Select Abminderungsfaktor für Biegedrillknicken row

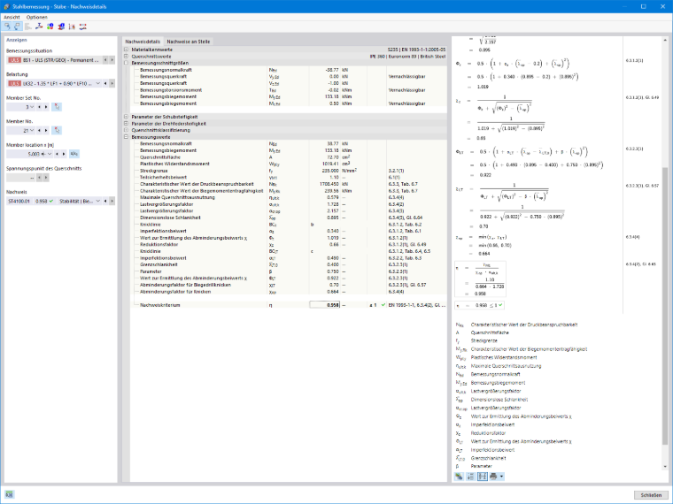coord(289,285)
